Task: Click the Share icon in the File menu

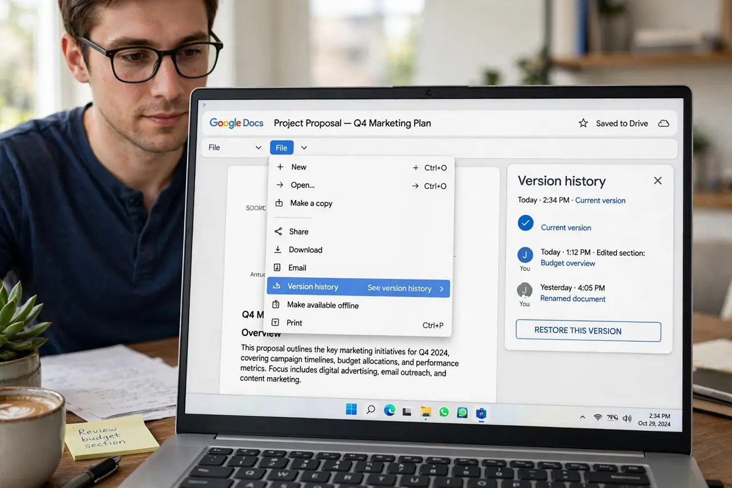Action: (x=279, y=231)
